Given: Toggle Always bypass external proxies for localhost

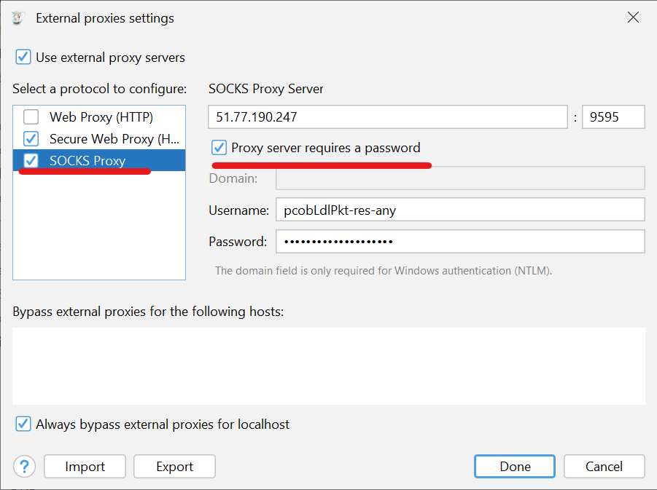Looking at the screenshot, I should [x=23, y=424].
